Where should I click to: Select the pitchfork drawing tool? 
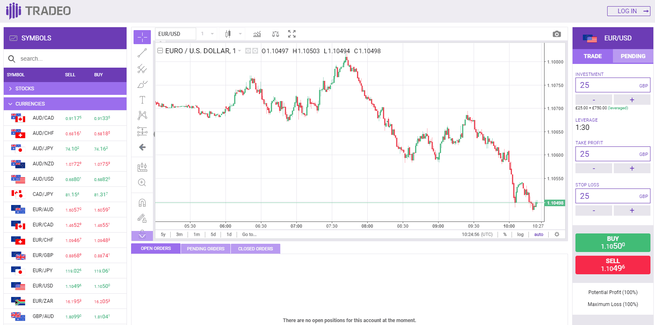click(x=142, y=68)
